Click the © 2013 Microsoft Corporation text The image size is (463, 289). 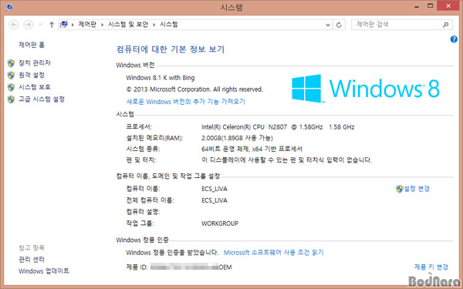click(x=194, y=89)
